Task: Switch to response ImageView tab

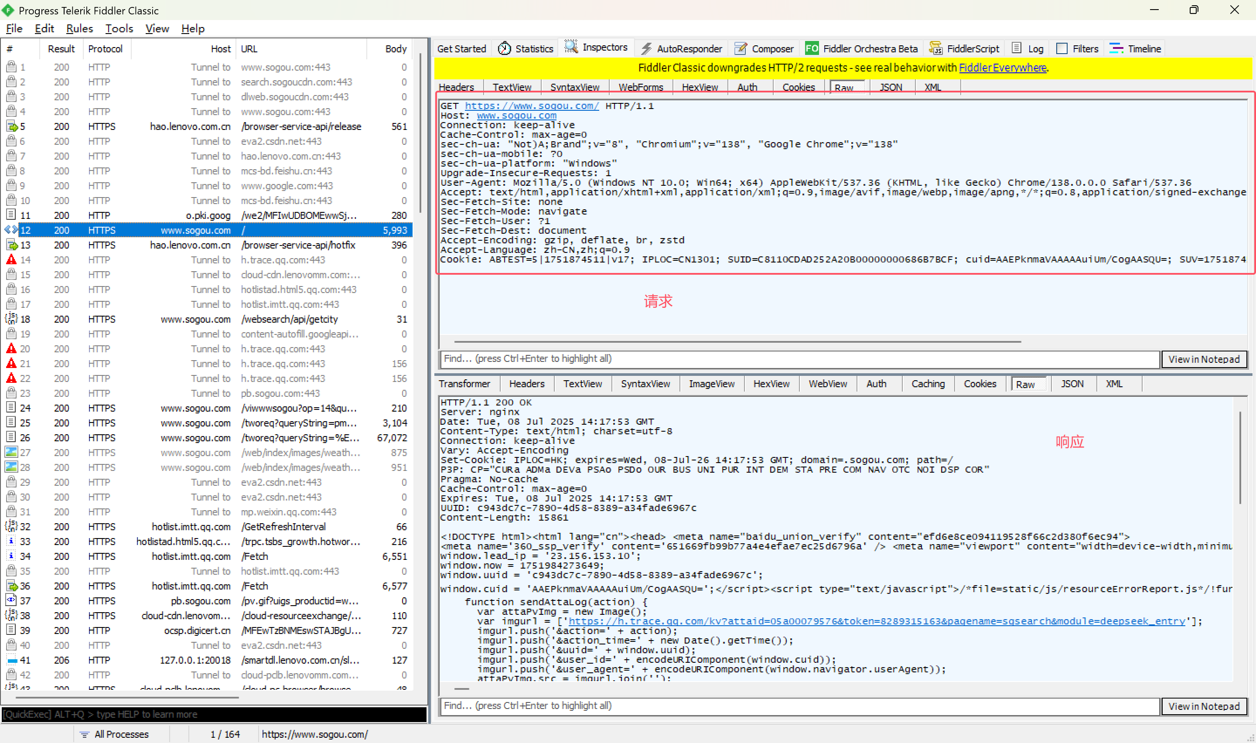Action: [x=711, y=384]
